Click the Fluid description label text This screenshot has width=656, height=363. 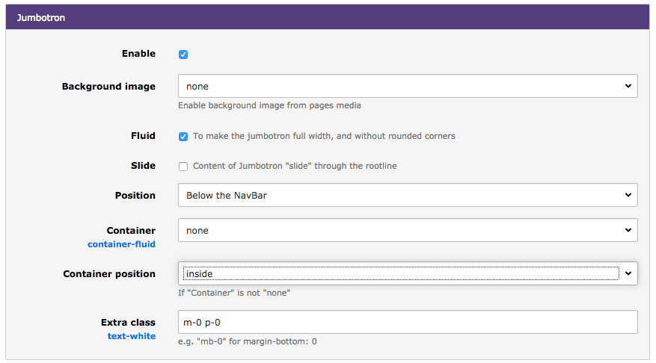pos(324,136)
